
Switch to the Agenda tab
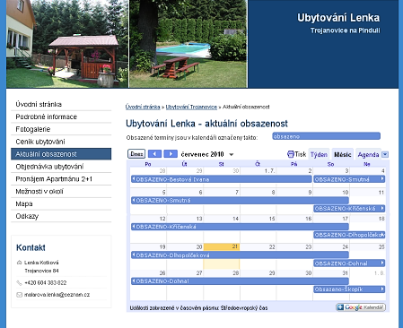(368, 154)
